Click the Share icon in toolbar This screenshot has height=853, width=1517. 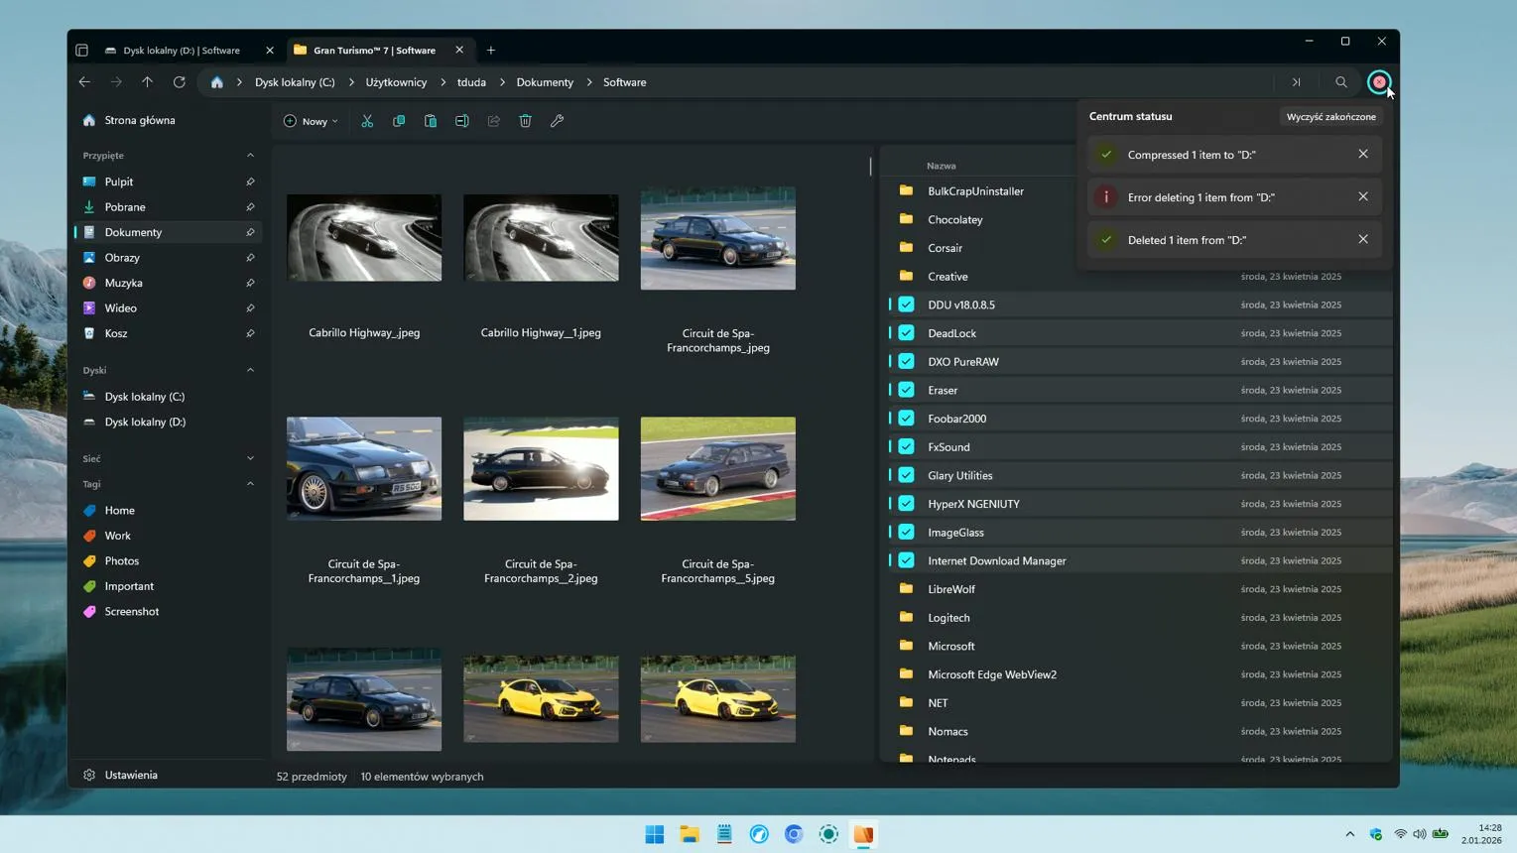(494, 121)
